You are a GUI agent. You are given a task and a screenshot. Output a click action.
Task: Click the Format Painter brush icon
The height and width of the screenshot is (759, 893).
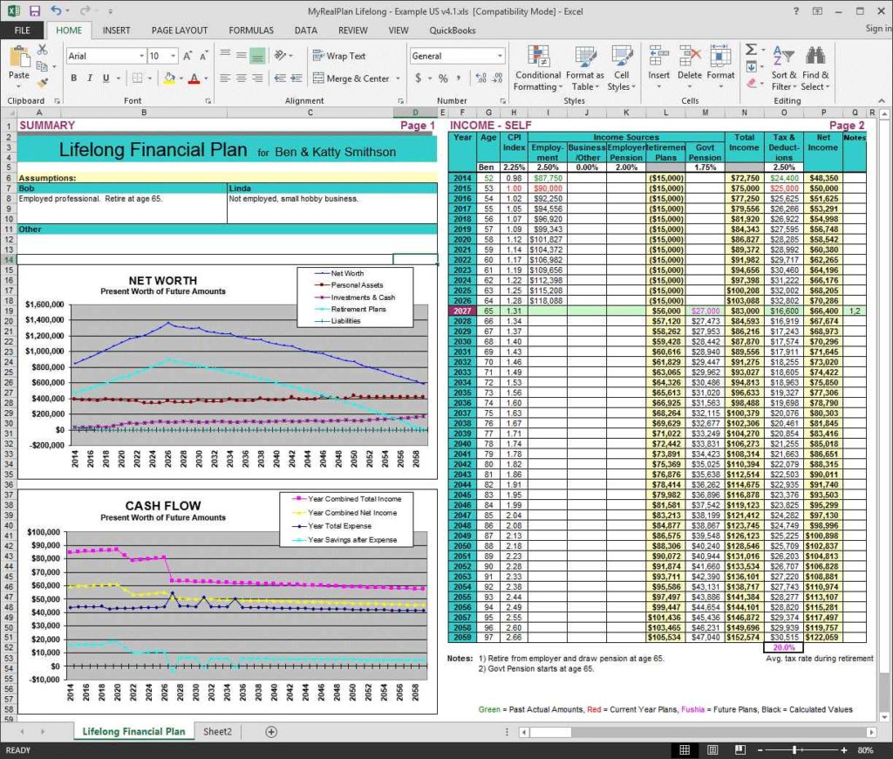point(42,83)
